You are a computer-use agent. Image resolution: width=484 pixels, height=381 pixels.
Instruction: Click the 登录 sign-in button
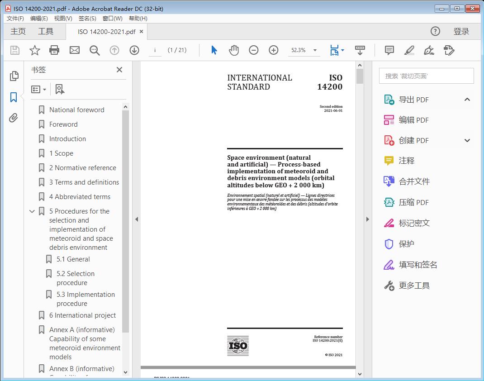pos(461,31)
